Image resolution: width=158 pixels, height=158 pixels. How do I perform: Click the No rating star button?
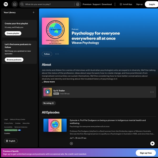pos(48,103)
